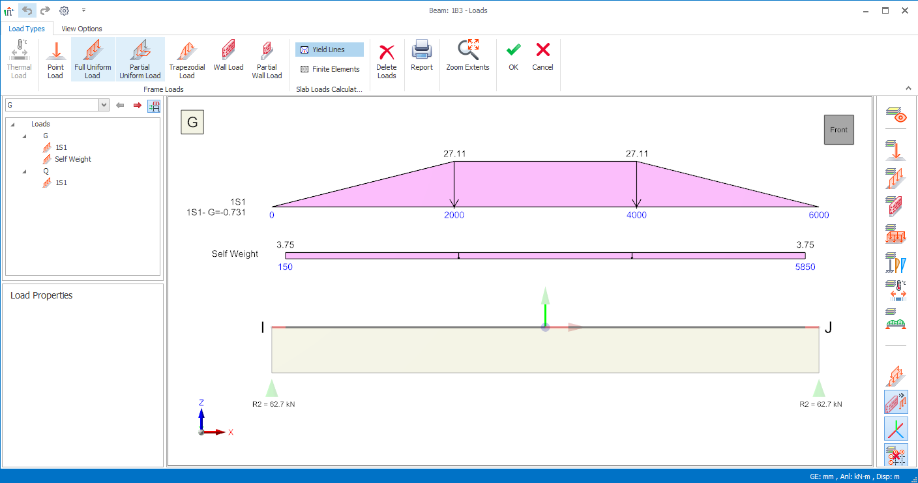Toggle the axes display icon in right sidebar
Viewport: 918px width, 483px height.
(x=896, y=428)
